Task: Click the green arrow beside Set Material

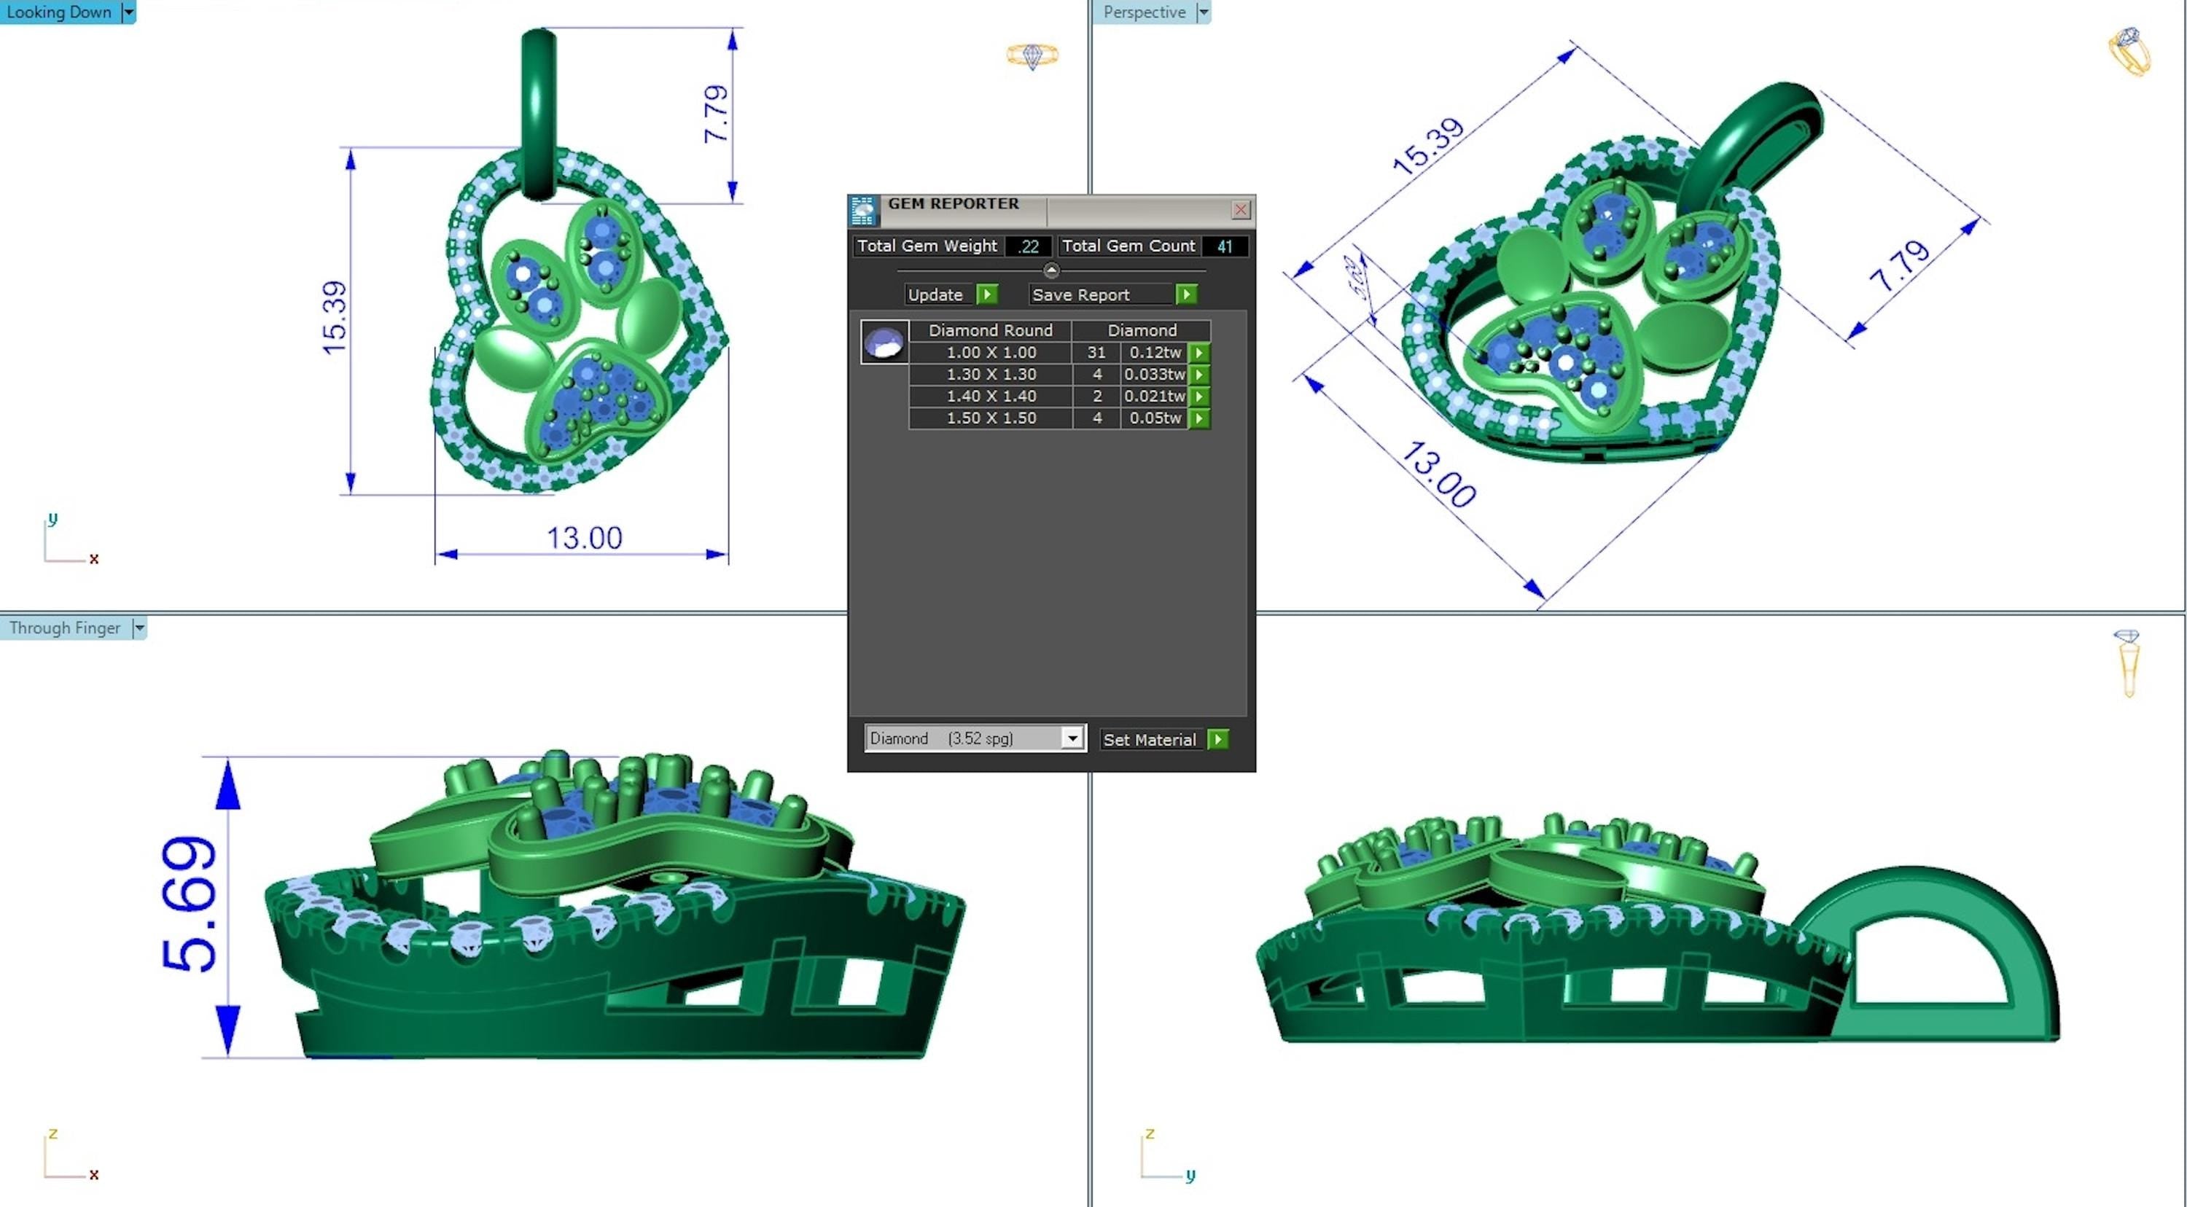Action: [1218, 739]
